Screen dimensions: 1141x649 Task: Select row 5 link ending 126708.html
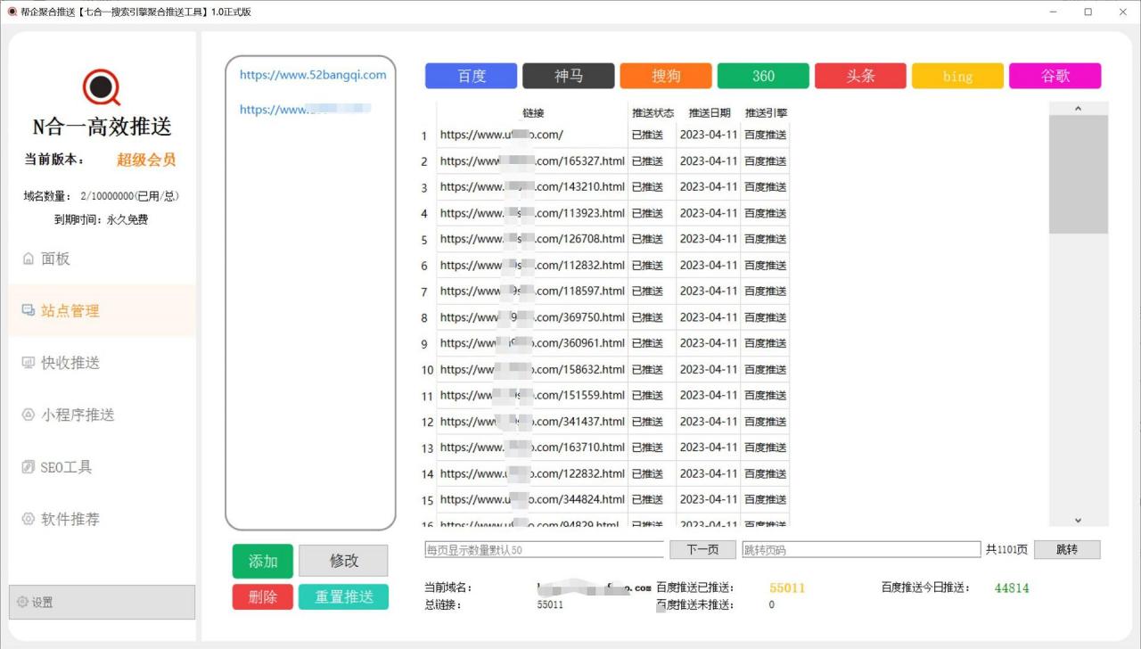(532, 239)
